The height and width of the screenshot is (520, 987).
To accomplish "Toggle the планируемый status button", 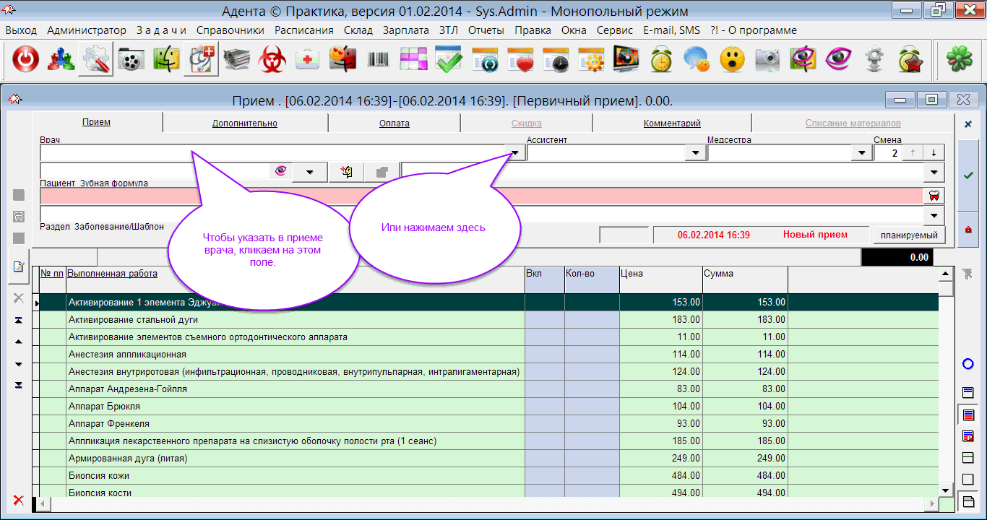I will click(908, 235).
